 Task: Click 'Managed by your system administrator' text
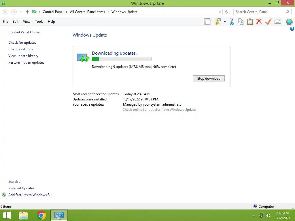(x=153, y=104)
